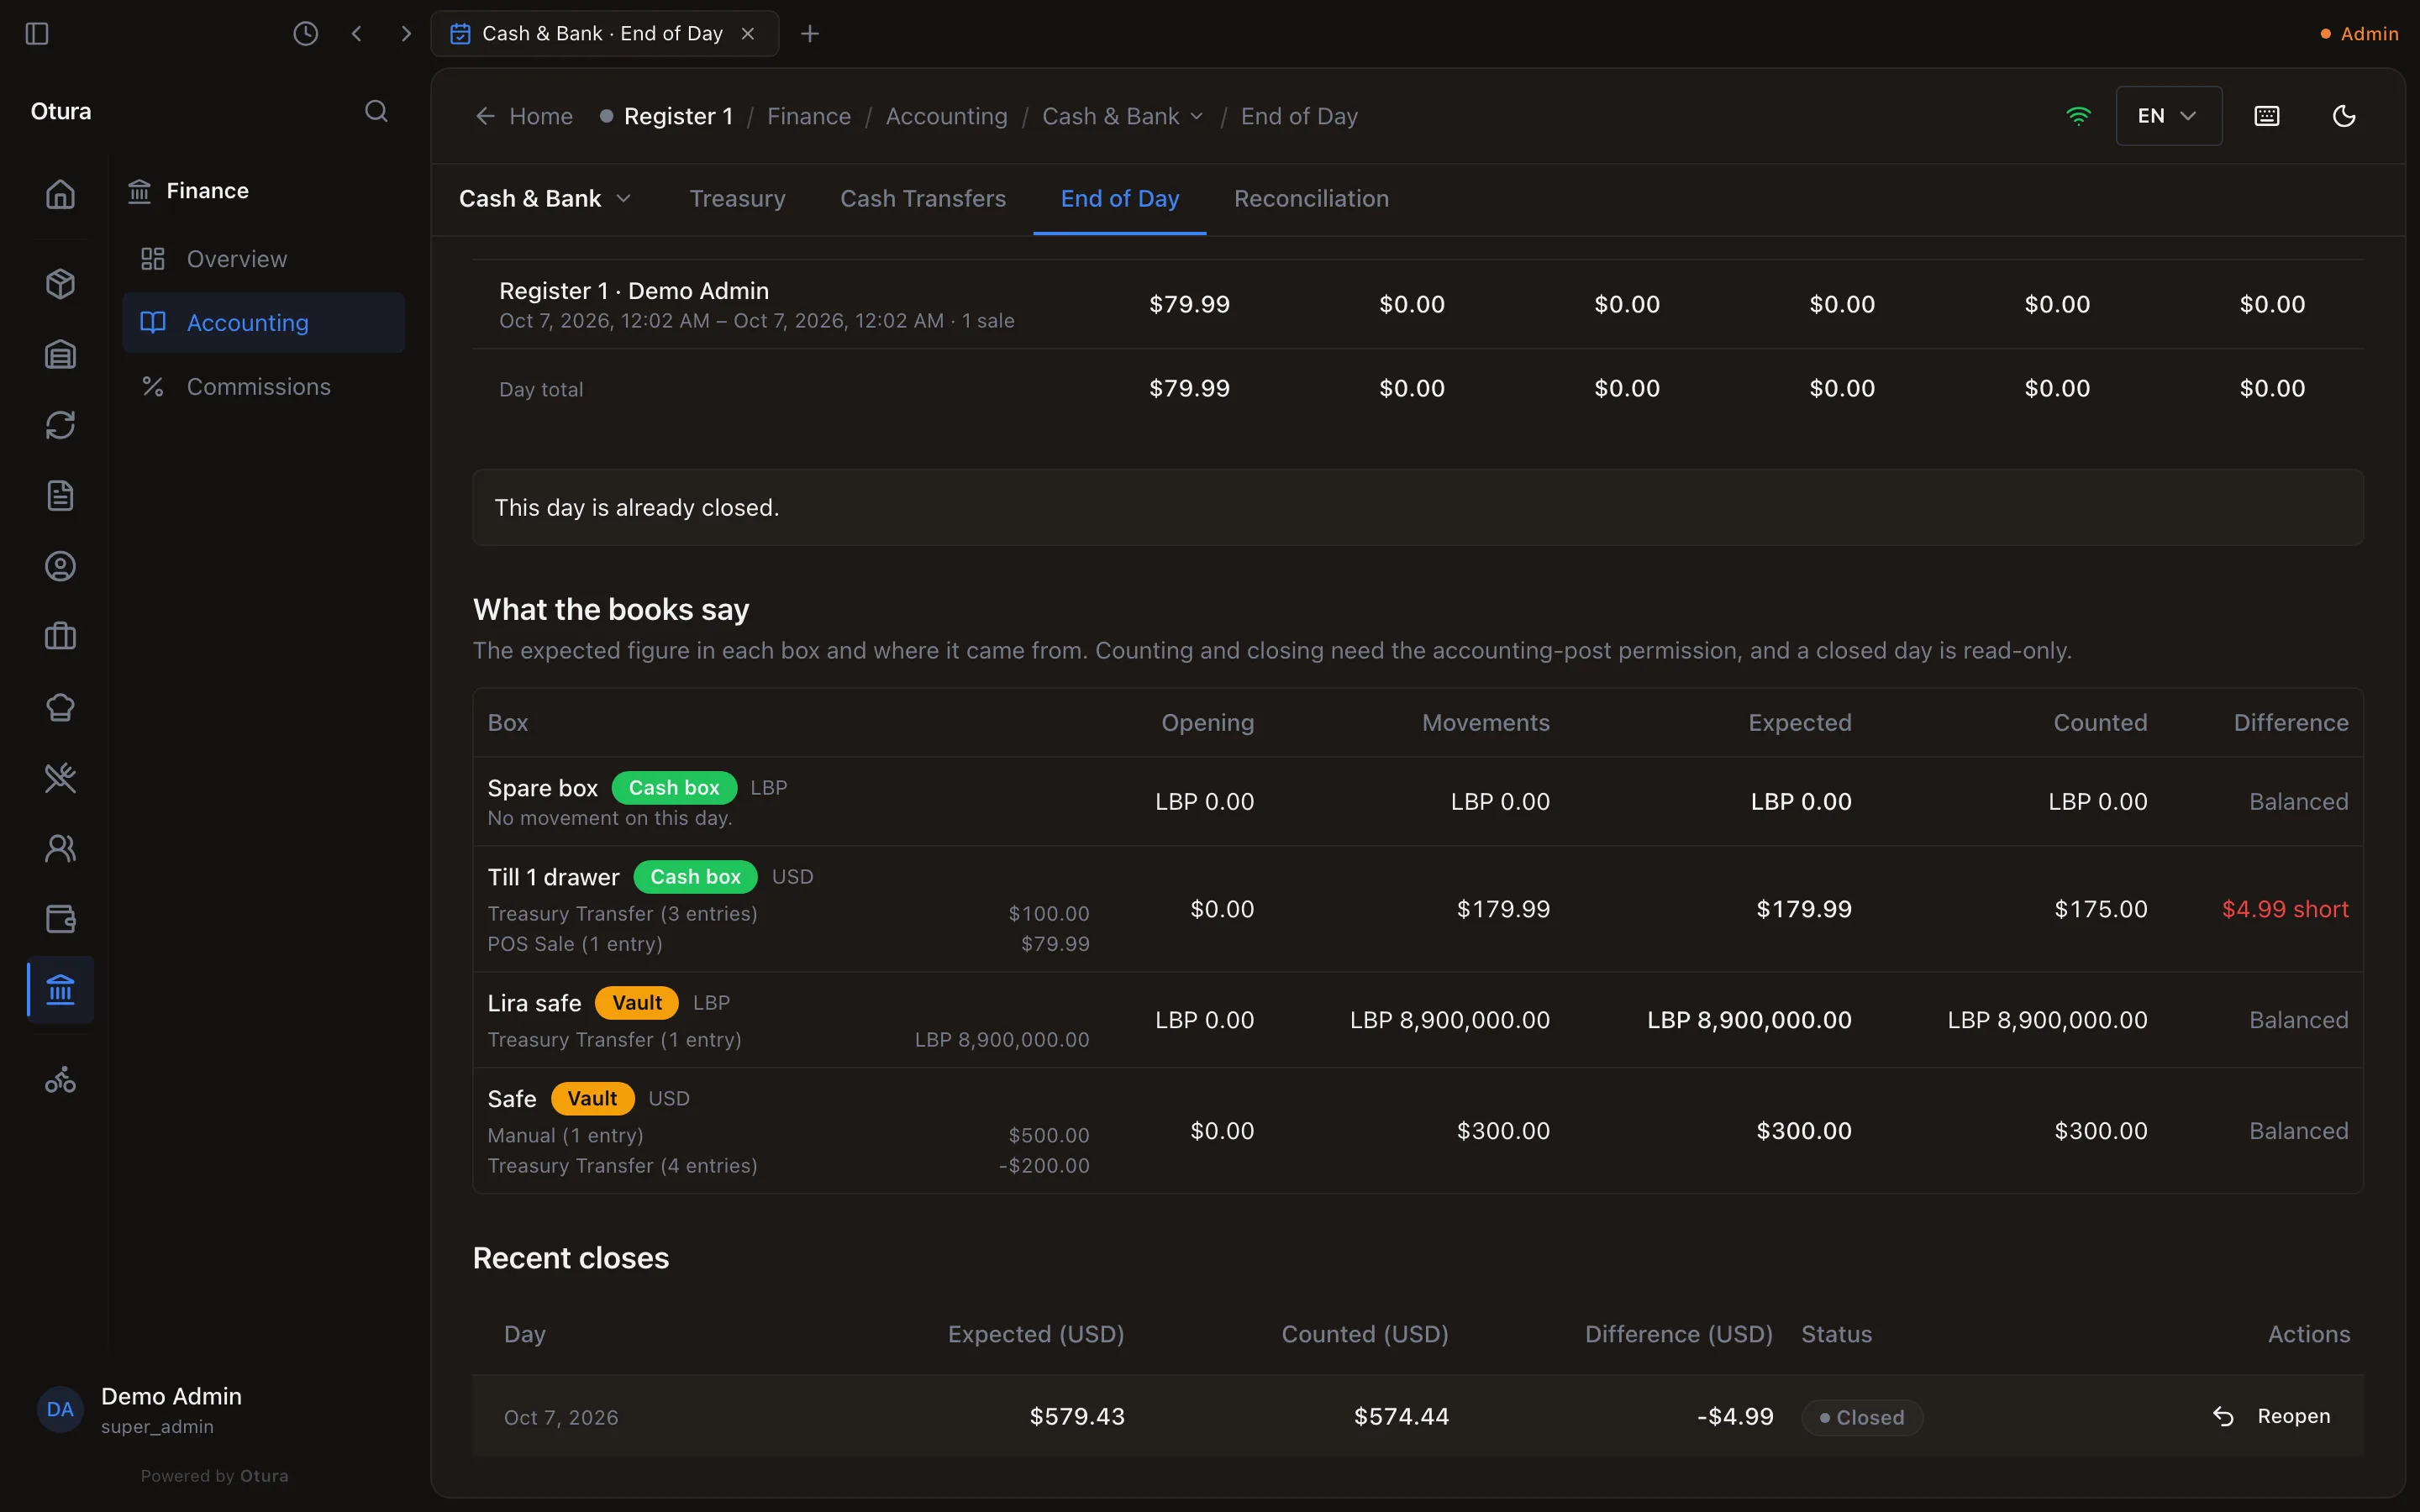Click the Till 1 drawer row name

coord(553,877)
